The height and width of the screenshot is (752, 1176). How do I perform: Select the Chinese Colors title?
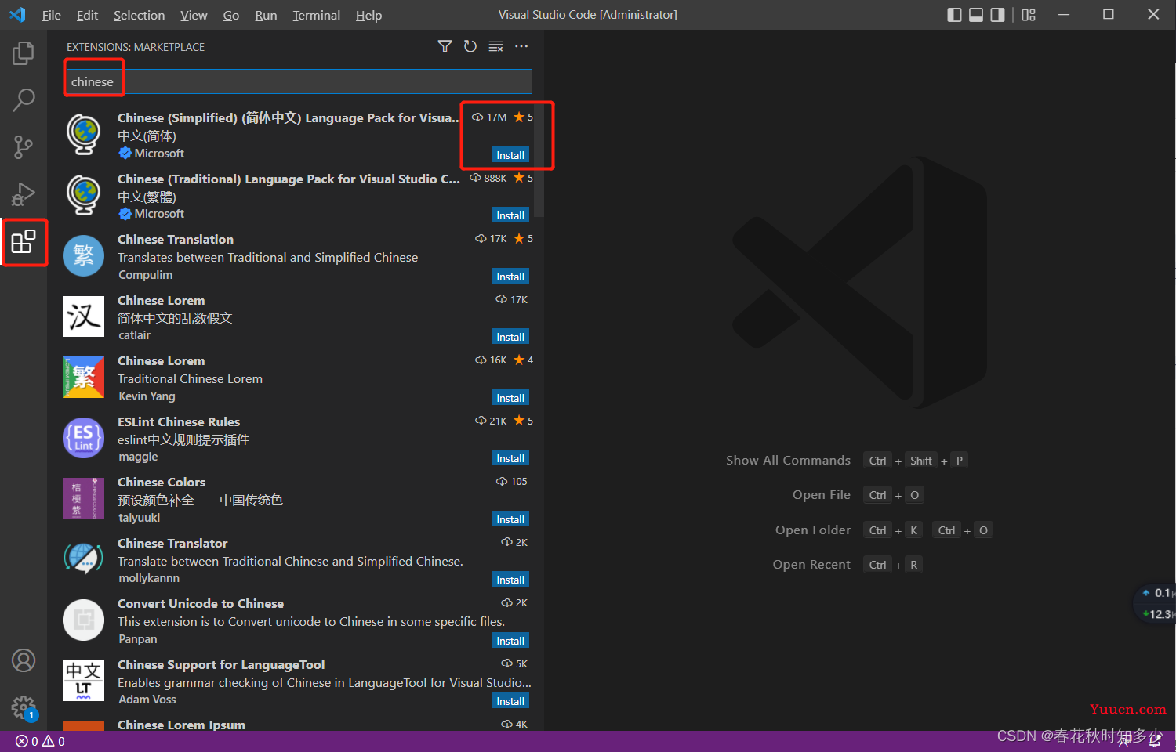tap(162, 482)
